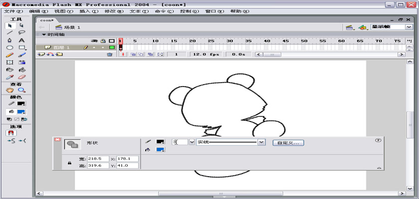Toggle lock all layers padlock icon
This screenshot has width=419, height=199.
(x=103, y=41)
